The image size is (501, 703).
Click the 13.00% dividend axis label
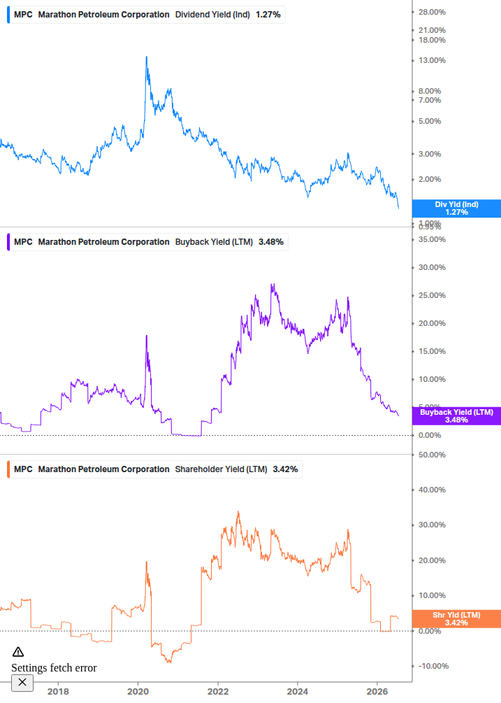(x=432, y=60)
